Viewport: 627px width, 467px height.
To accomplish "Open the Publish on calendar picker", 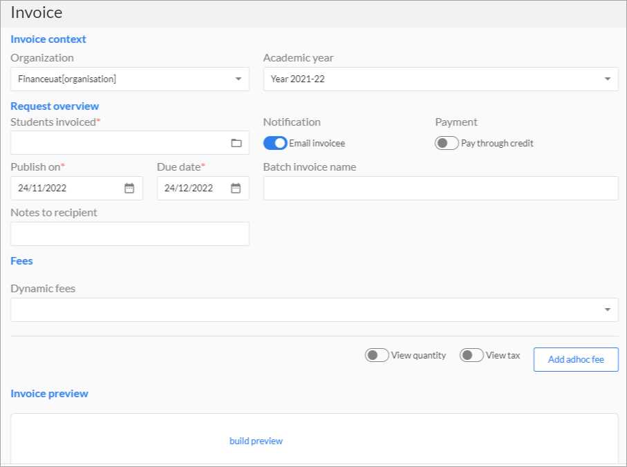I will coord(129,188).
